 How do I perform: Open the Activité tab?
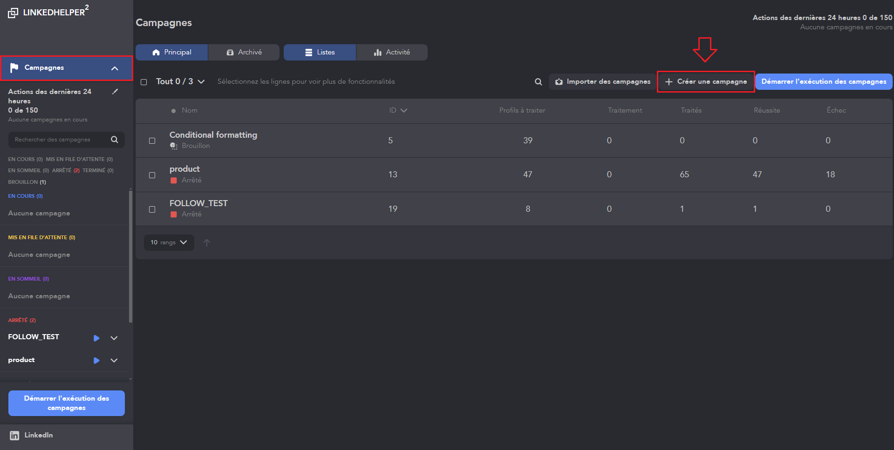tap(392, 53)
